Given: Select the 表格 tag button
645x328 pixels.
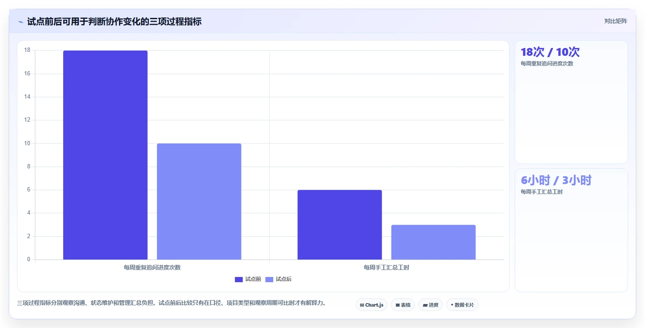Looking at the screenshot, I should pyautogui.click(x=403, y=305).
